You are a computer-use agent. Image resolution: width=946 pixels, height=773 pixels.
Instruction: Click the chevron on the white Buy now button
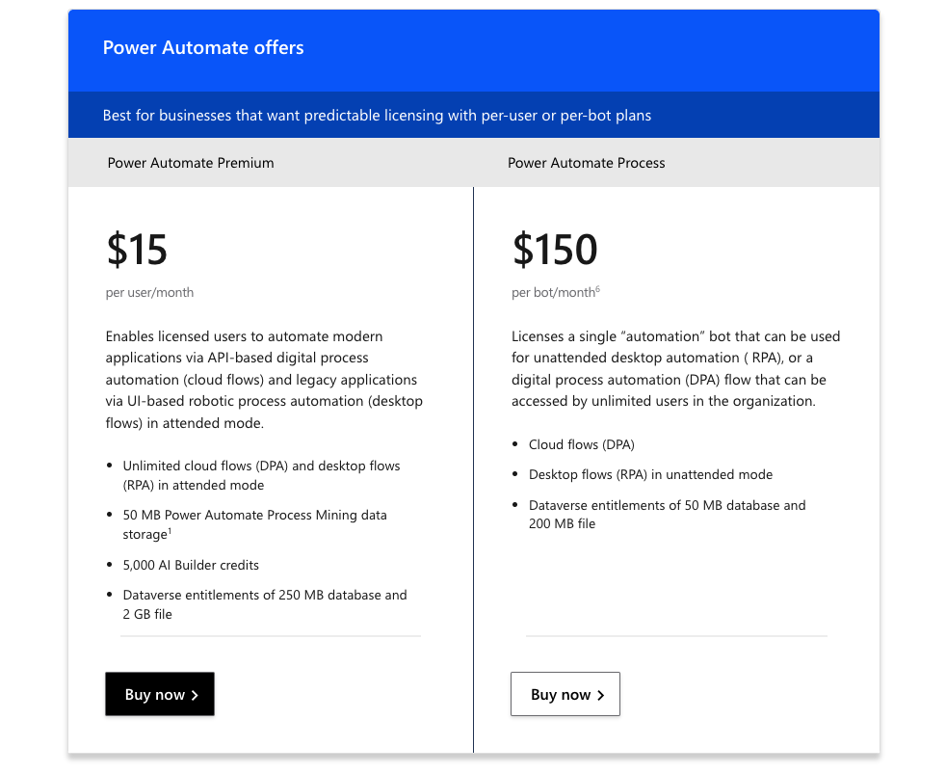(601, 695)
